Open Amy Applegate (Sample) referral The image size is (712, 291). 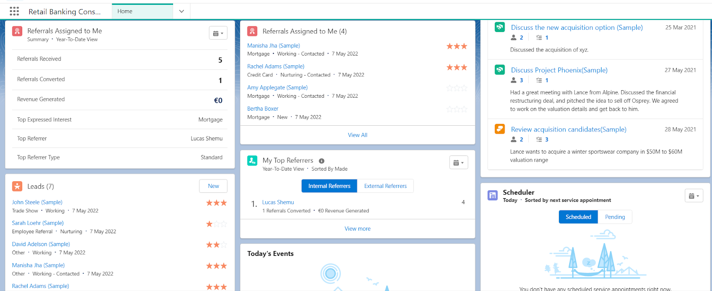[277, 88]
